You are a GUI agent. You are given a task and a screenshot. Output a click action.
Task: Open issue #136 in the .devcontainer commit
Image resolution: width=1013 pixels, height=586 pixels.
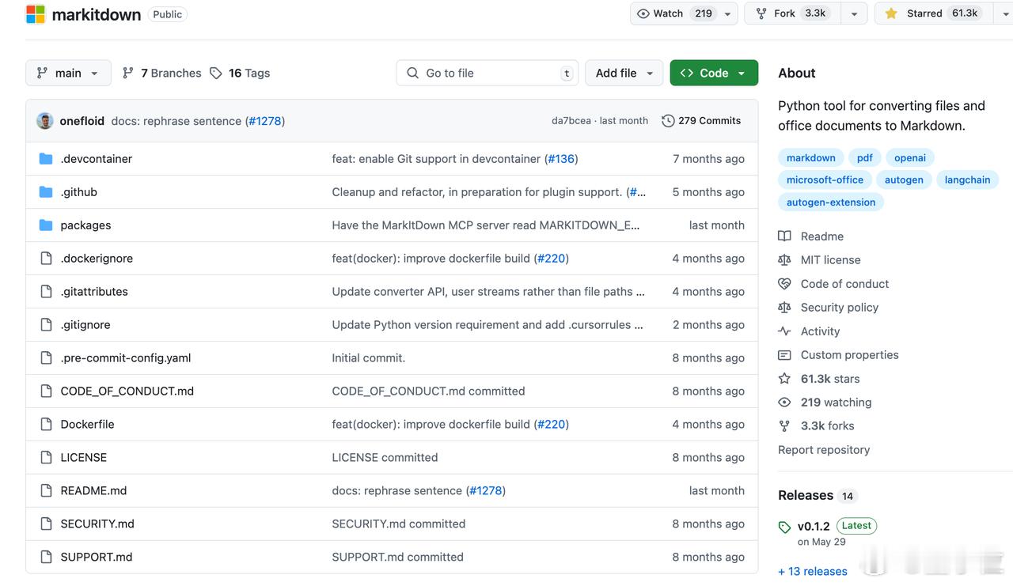[x=561, y=159]
